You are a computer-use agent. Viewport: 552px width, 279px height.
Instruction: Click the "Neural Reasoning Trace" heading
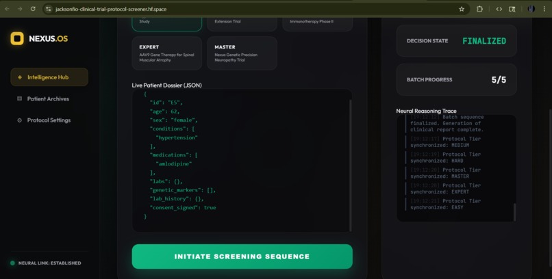point(426,111)
